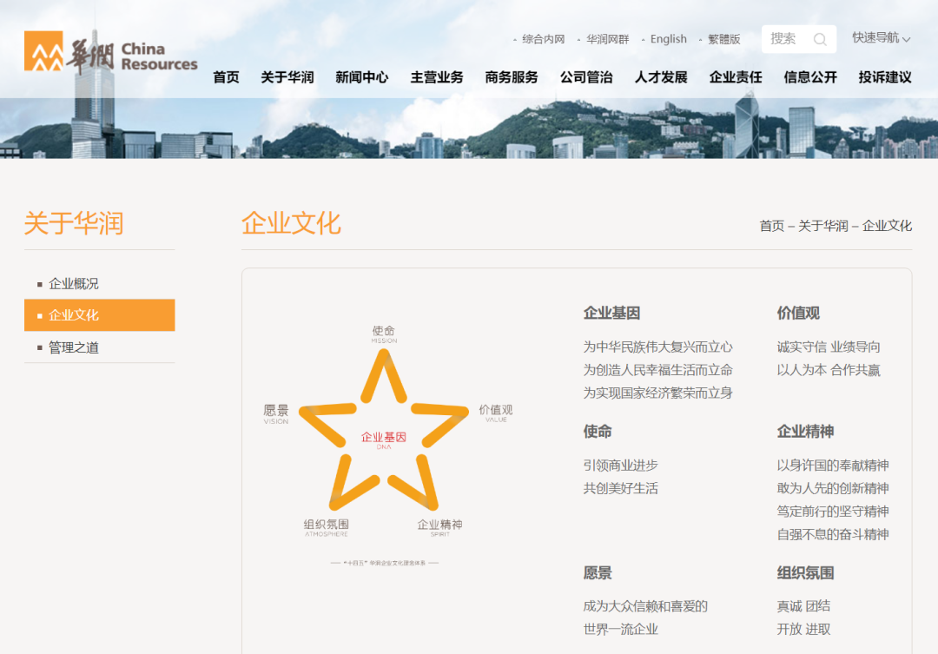
Task: Click the text 成为大众信赖和喜爱的
Action: 645,607
